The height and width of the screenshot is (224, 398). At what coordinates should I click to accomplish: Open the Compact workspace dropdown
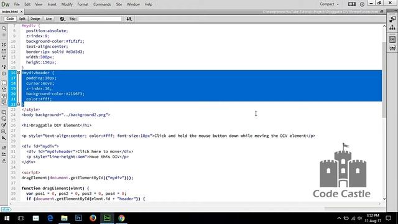coord(329,4)
